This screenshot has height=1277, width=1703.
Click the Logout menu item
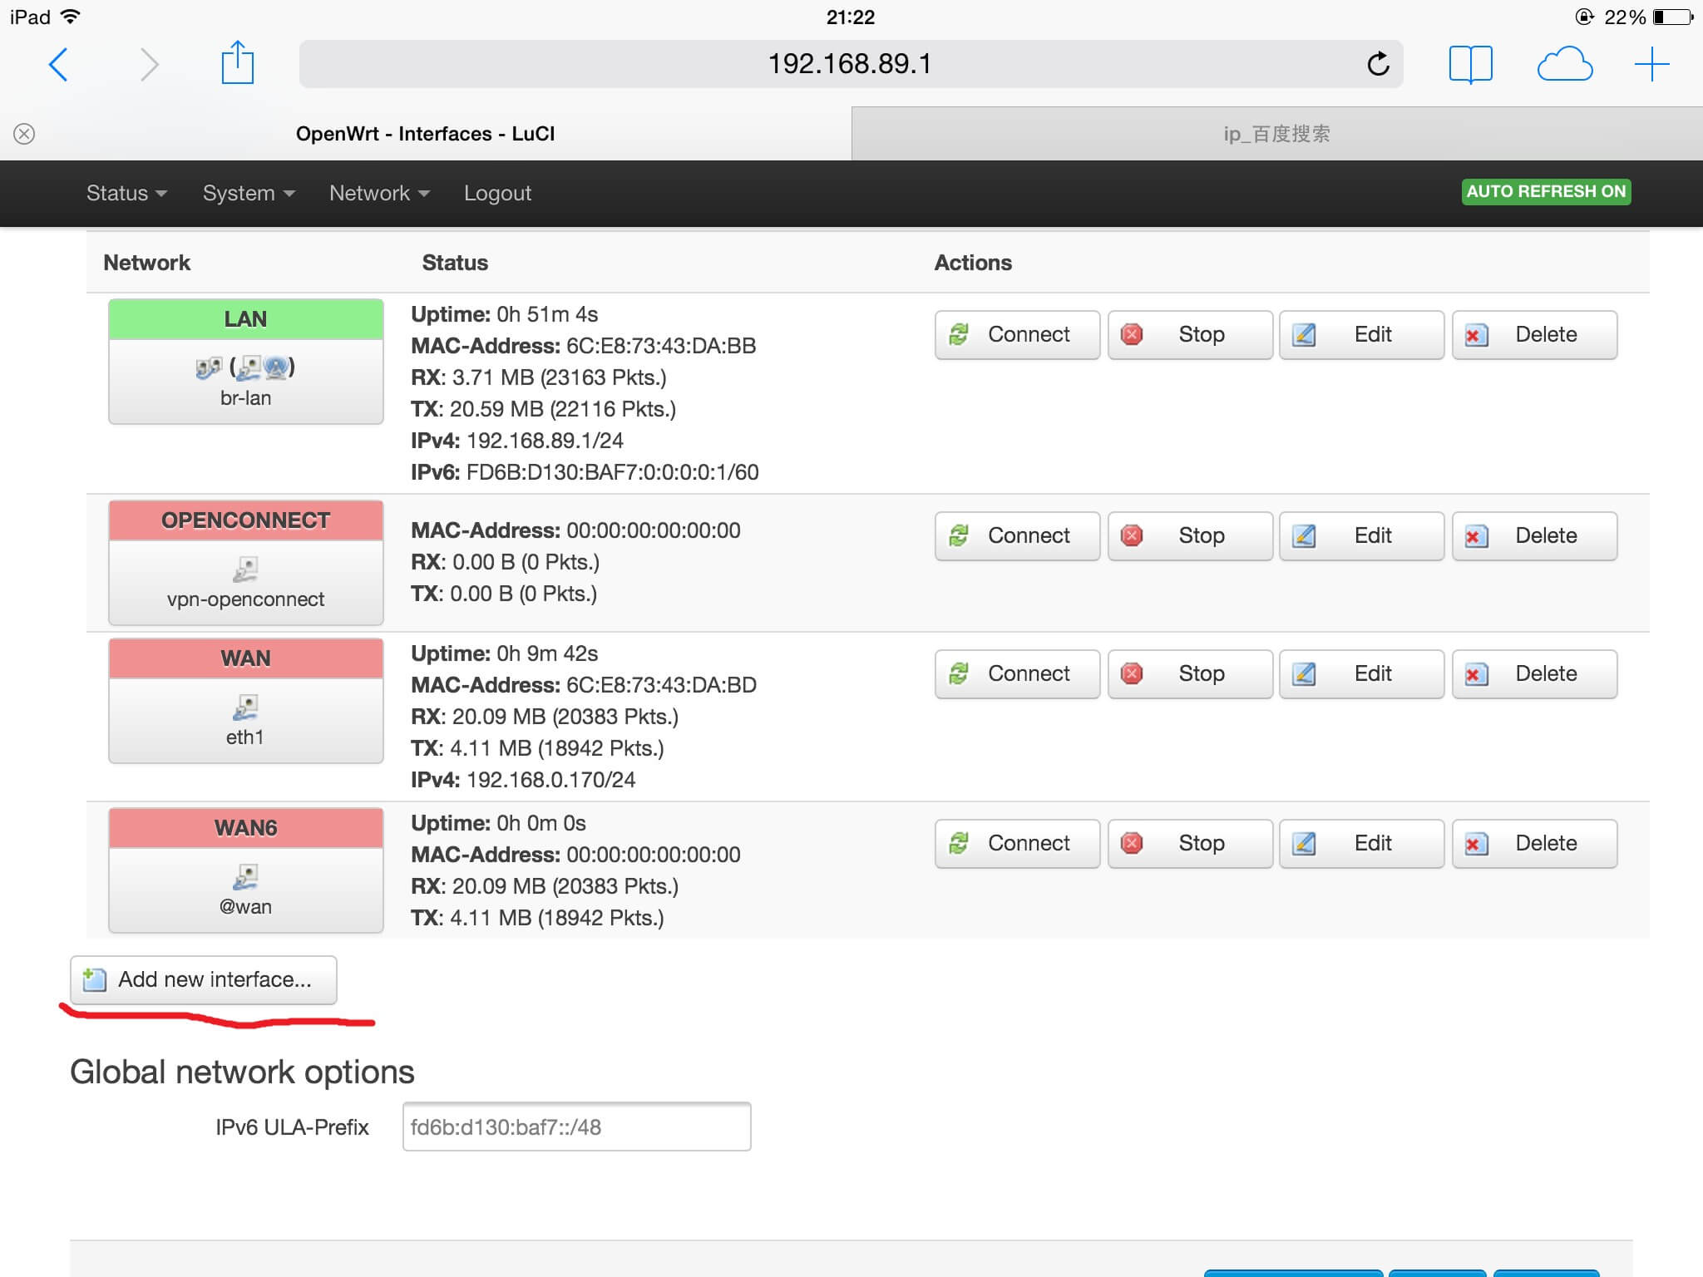pyautogui.click(x=497, y=193)
